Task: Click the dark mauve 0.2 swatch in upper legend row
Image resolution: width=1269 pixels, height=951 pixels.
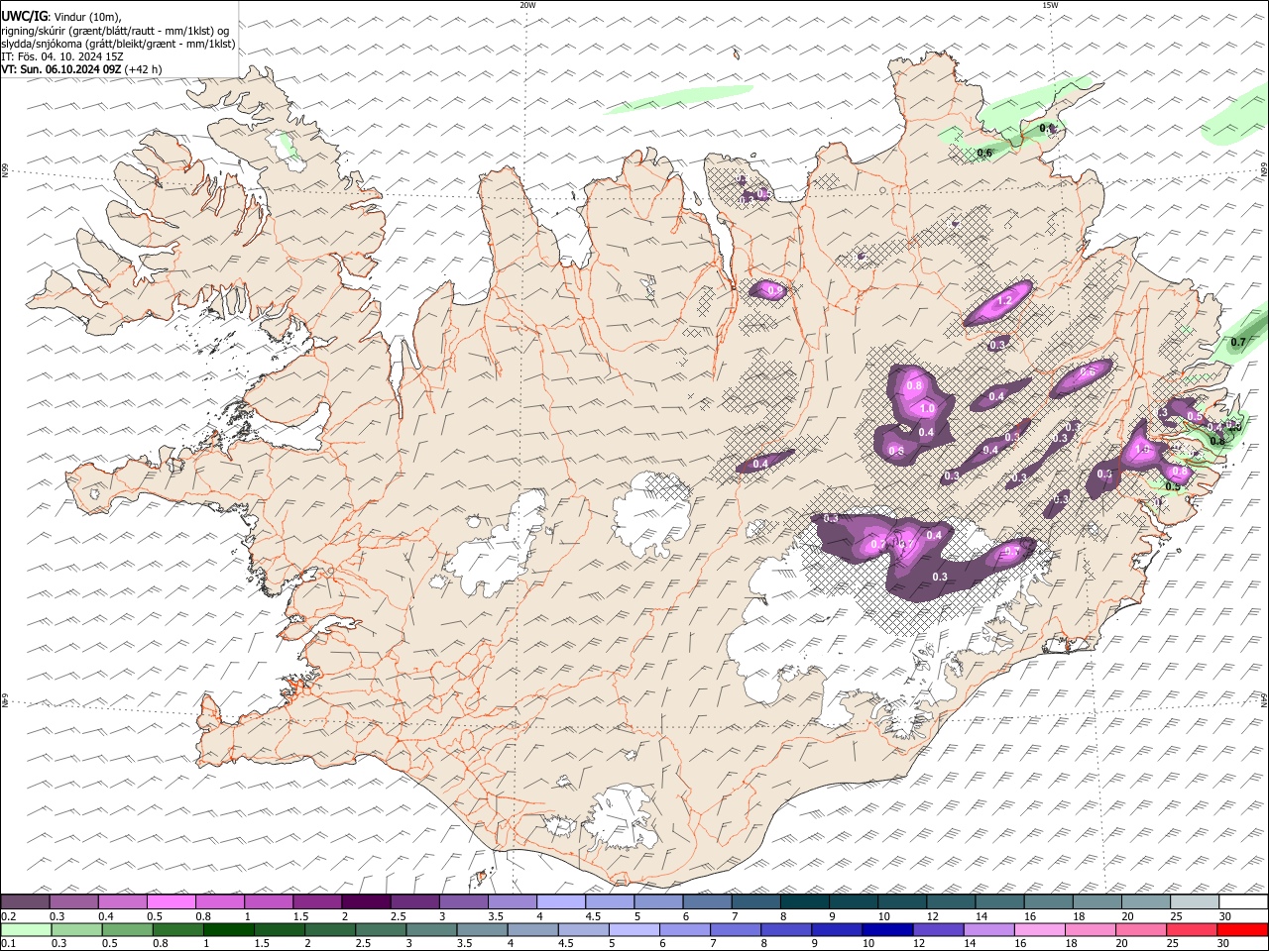Action: click(x=25, y=901)
